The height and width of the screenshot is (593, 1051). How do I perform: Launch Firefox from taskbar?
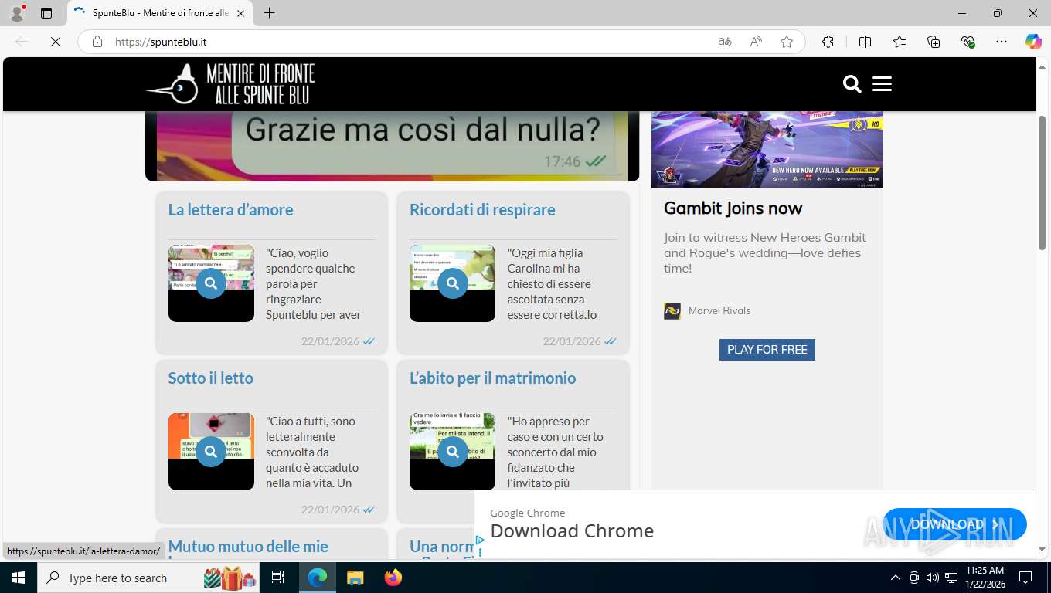(x=393, y=578)
